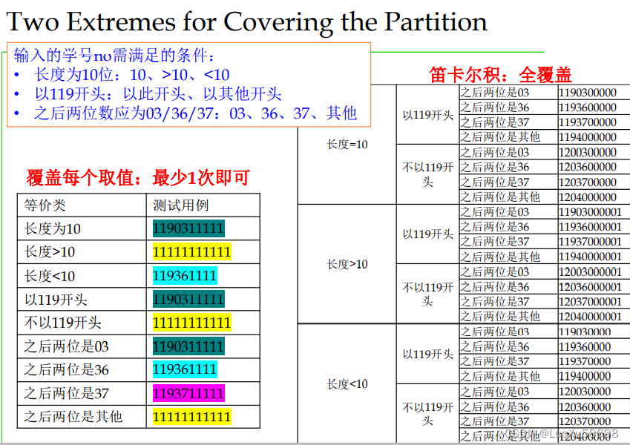Select the bullet starting '之后两位数应为03/36/37'
The width and height of the screenshot is (630, 445).
click(x=196, y=113)
